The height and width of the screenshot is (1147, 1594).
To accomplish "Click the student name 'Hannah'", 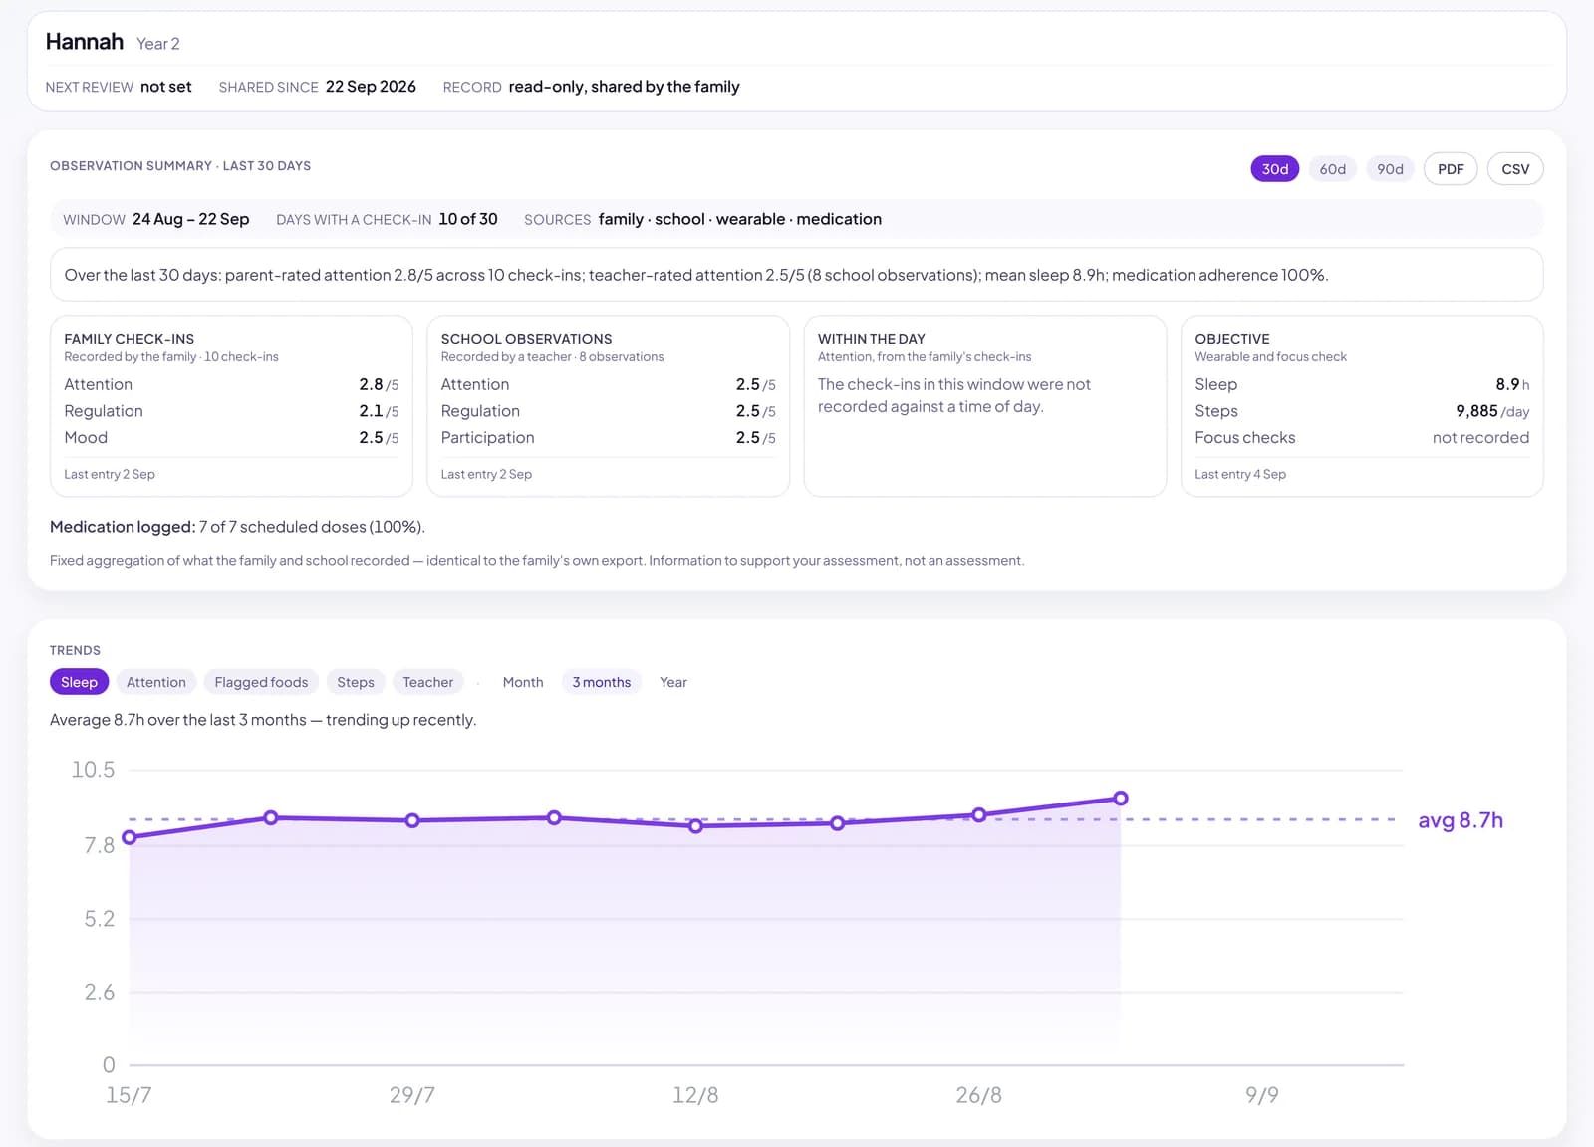I will point(85,42).
